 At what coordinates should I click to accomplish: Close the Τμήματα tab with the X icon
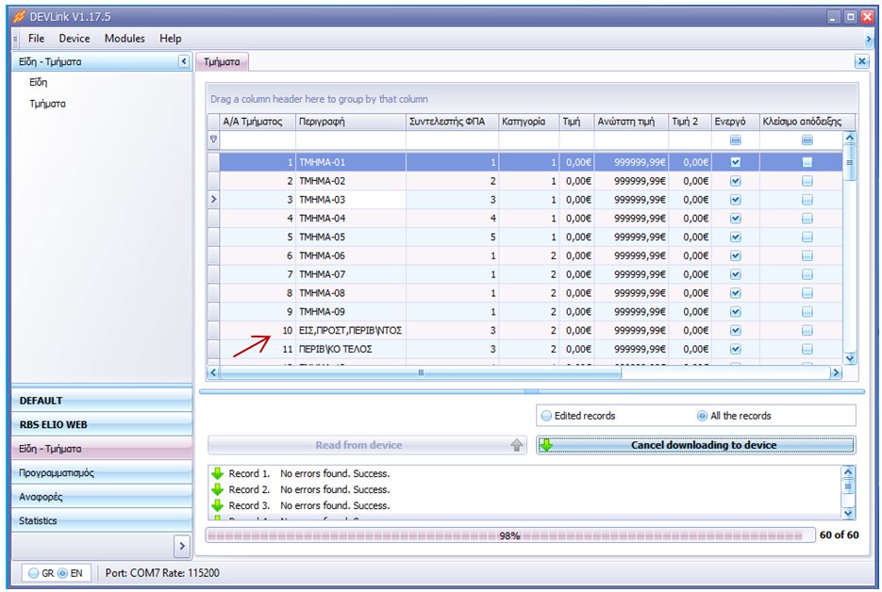pyautogui.click(x=861, y=61)
